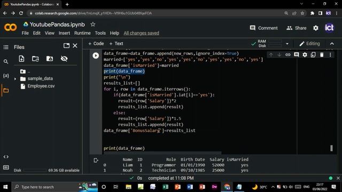Close the status bar with X
342x192 pixels.
click(338, 178)
